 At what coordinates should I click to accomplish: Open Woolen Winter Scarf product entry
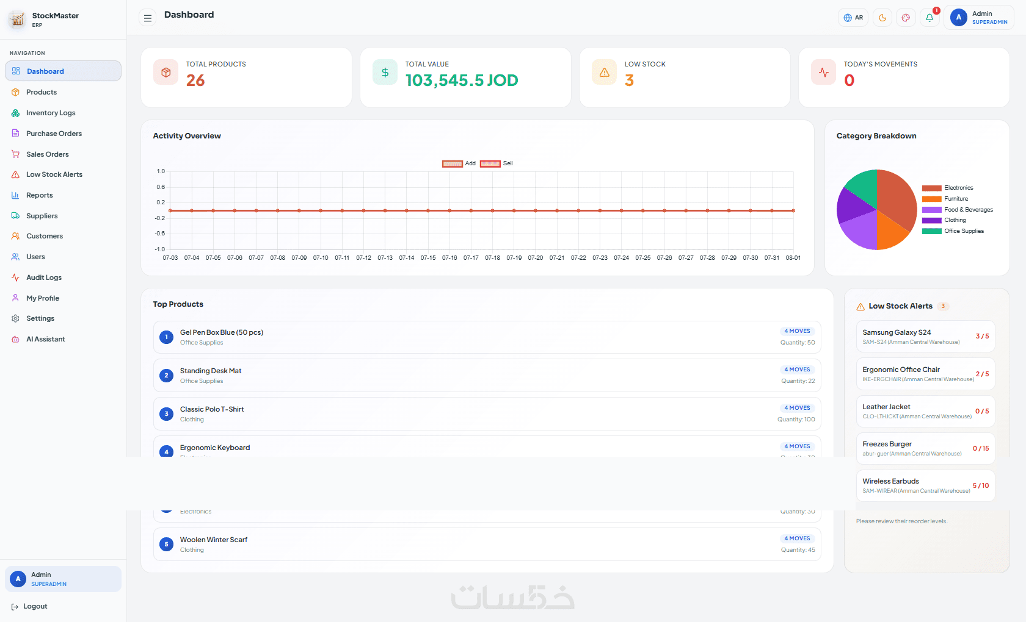(x=487, y=544)
